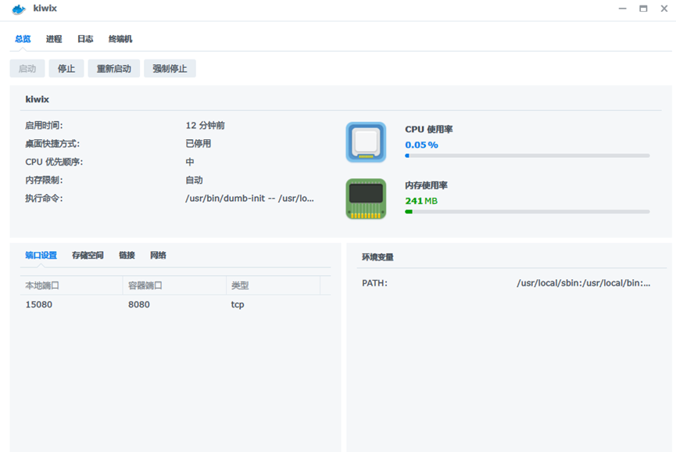This screenshot has width=676, height=452.
Task: Click the kiwix window title text
Action: pyautogui.click(x=45, y=8)
